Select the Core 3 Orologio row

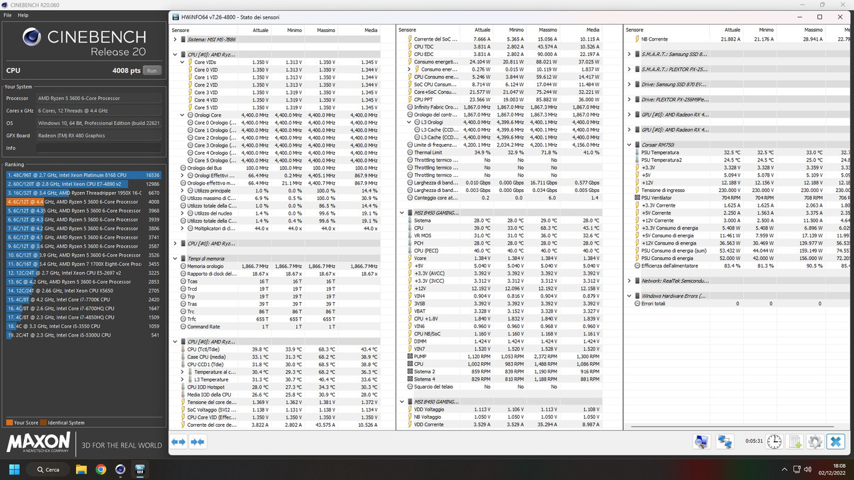[276, 145]
